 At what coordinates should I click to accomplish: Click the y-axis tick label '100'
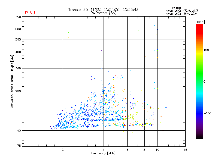click(18, 130)
